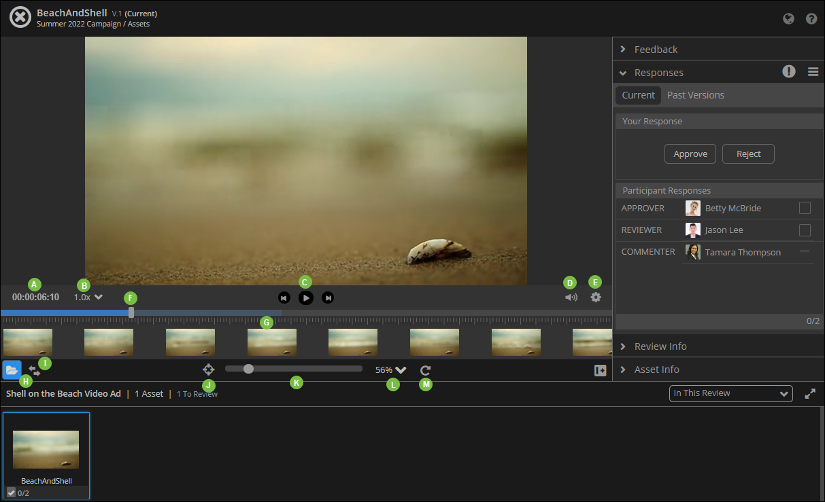Toggle the asset tray folder icon

(x=12, y=370)
